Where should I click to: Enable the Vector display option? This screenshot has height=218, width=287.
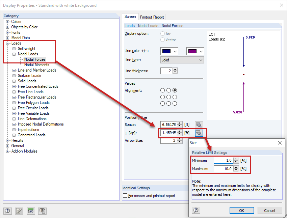coord(162,39)
